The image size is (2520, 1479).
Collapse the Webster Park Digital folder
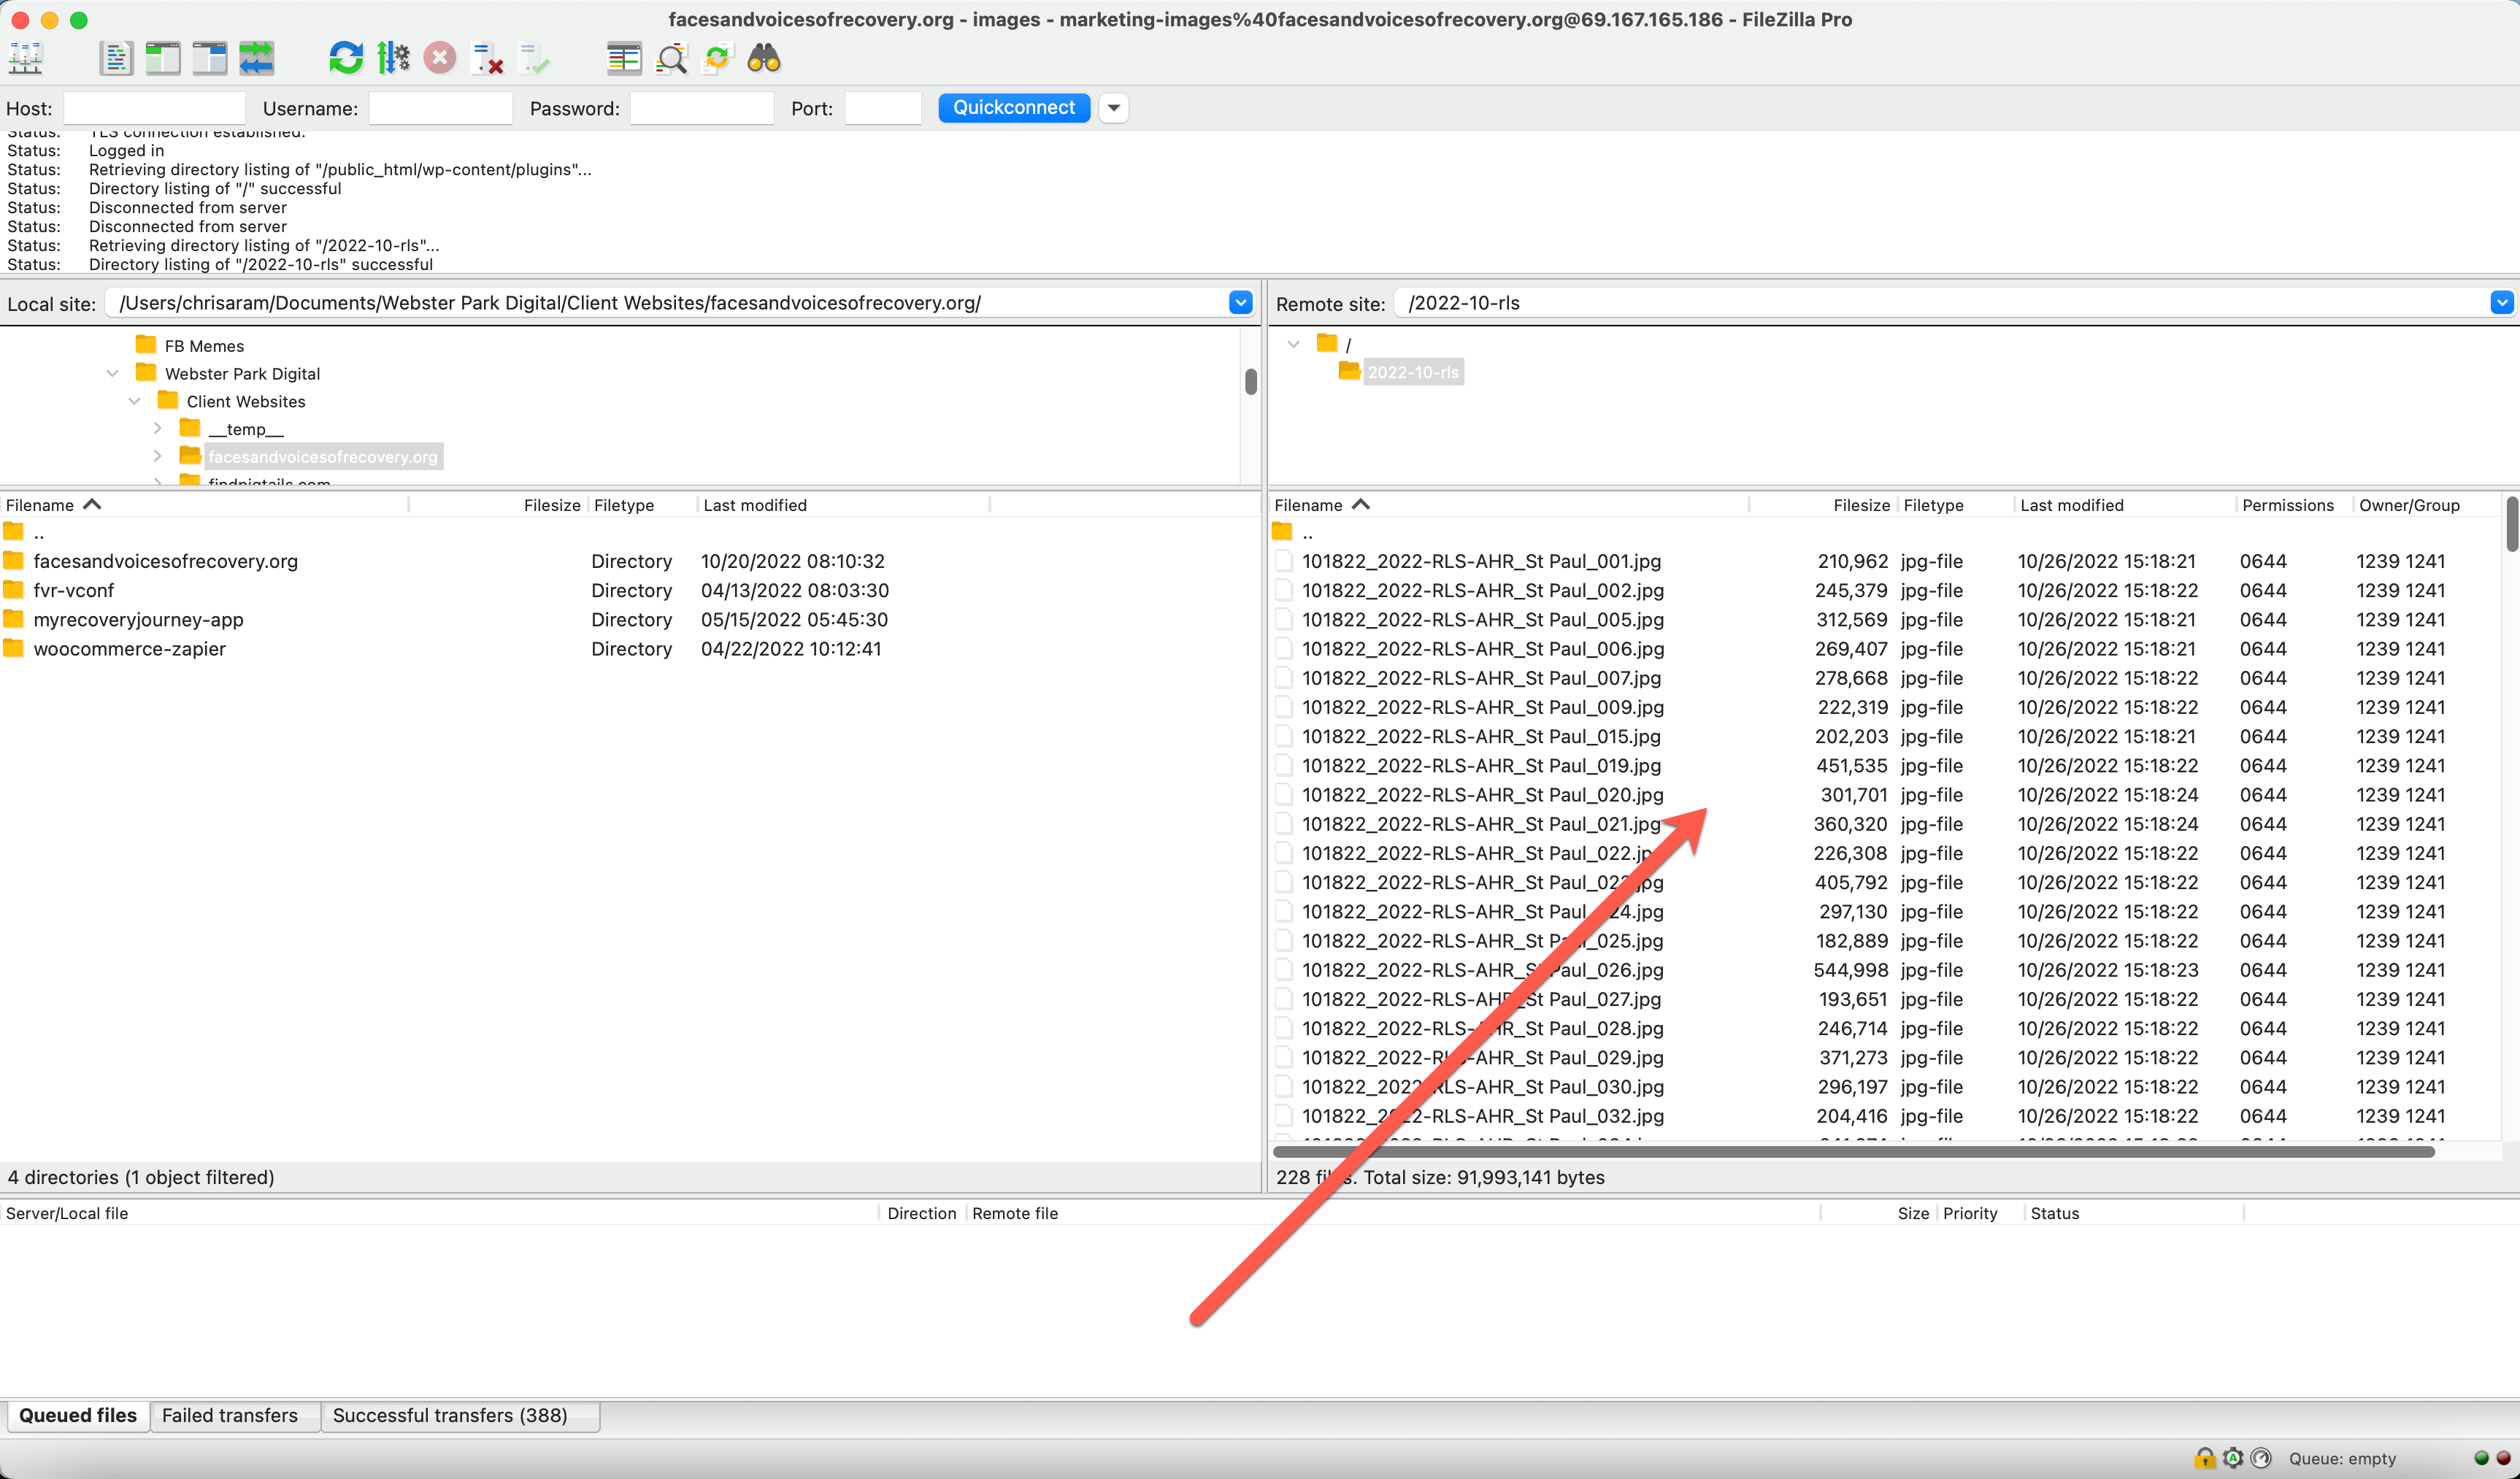(113, 374)
